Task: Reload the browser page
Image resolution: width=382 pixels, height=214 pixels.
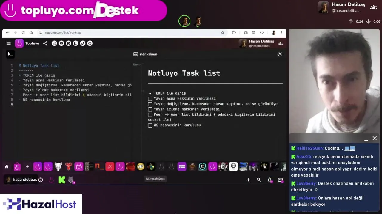Action: (23, 33)
